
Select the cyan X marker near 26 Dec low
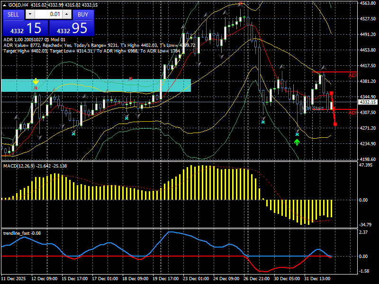tap(263, 122)
